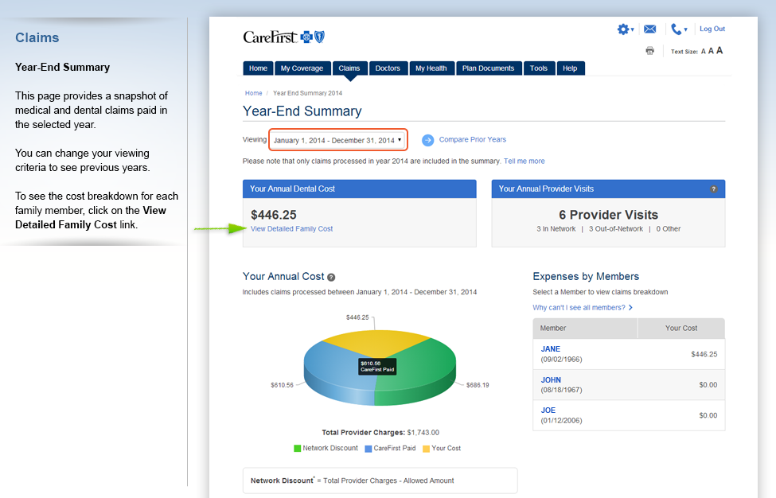Click the green Network Discount legend swatch
Screen dimensions: 776x498
(x=298, y=449)
